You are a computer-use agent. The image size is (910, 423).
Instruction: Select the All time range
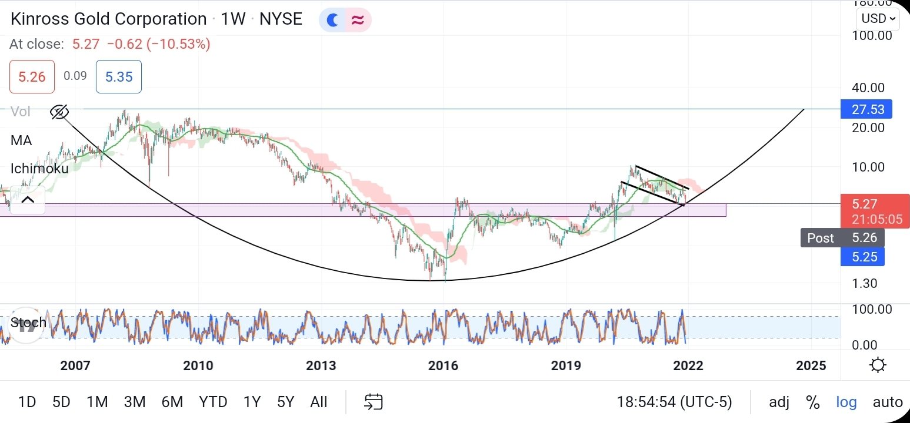tap(319, 402)
